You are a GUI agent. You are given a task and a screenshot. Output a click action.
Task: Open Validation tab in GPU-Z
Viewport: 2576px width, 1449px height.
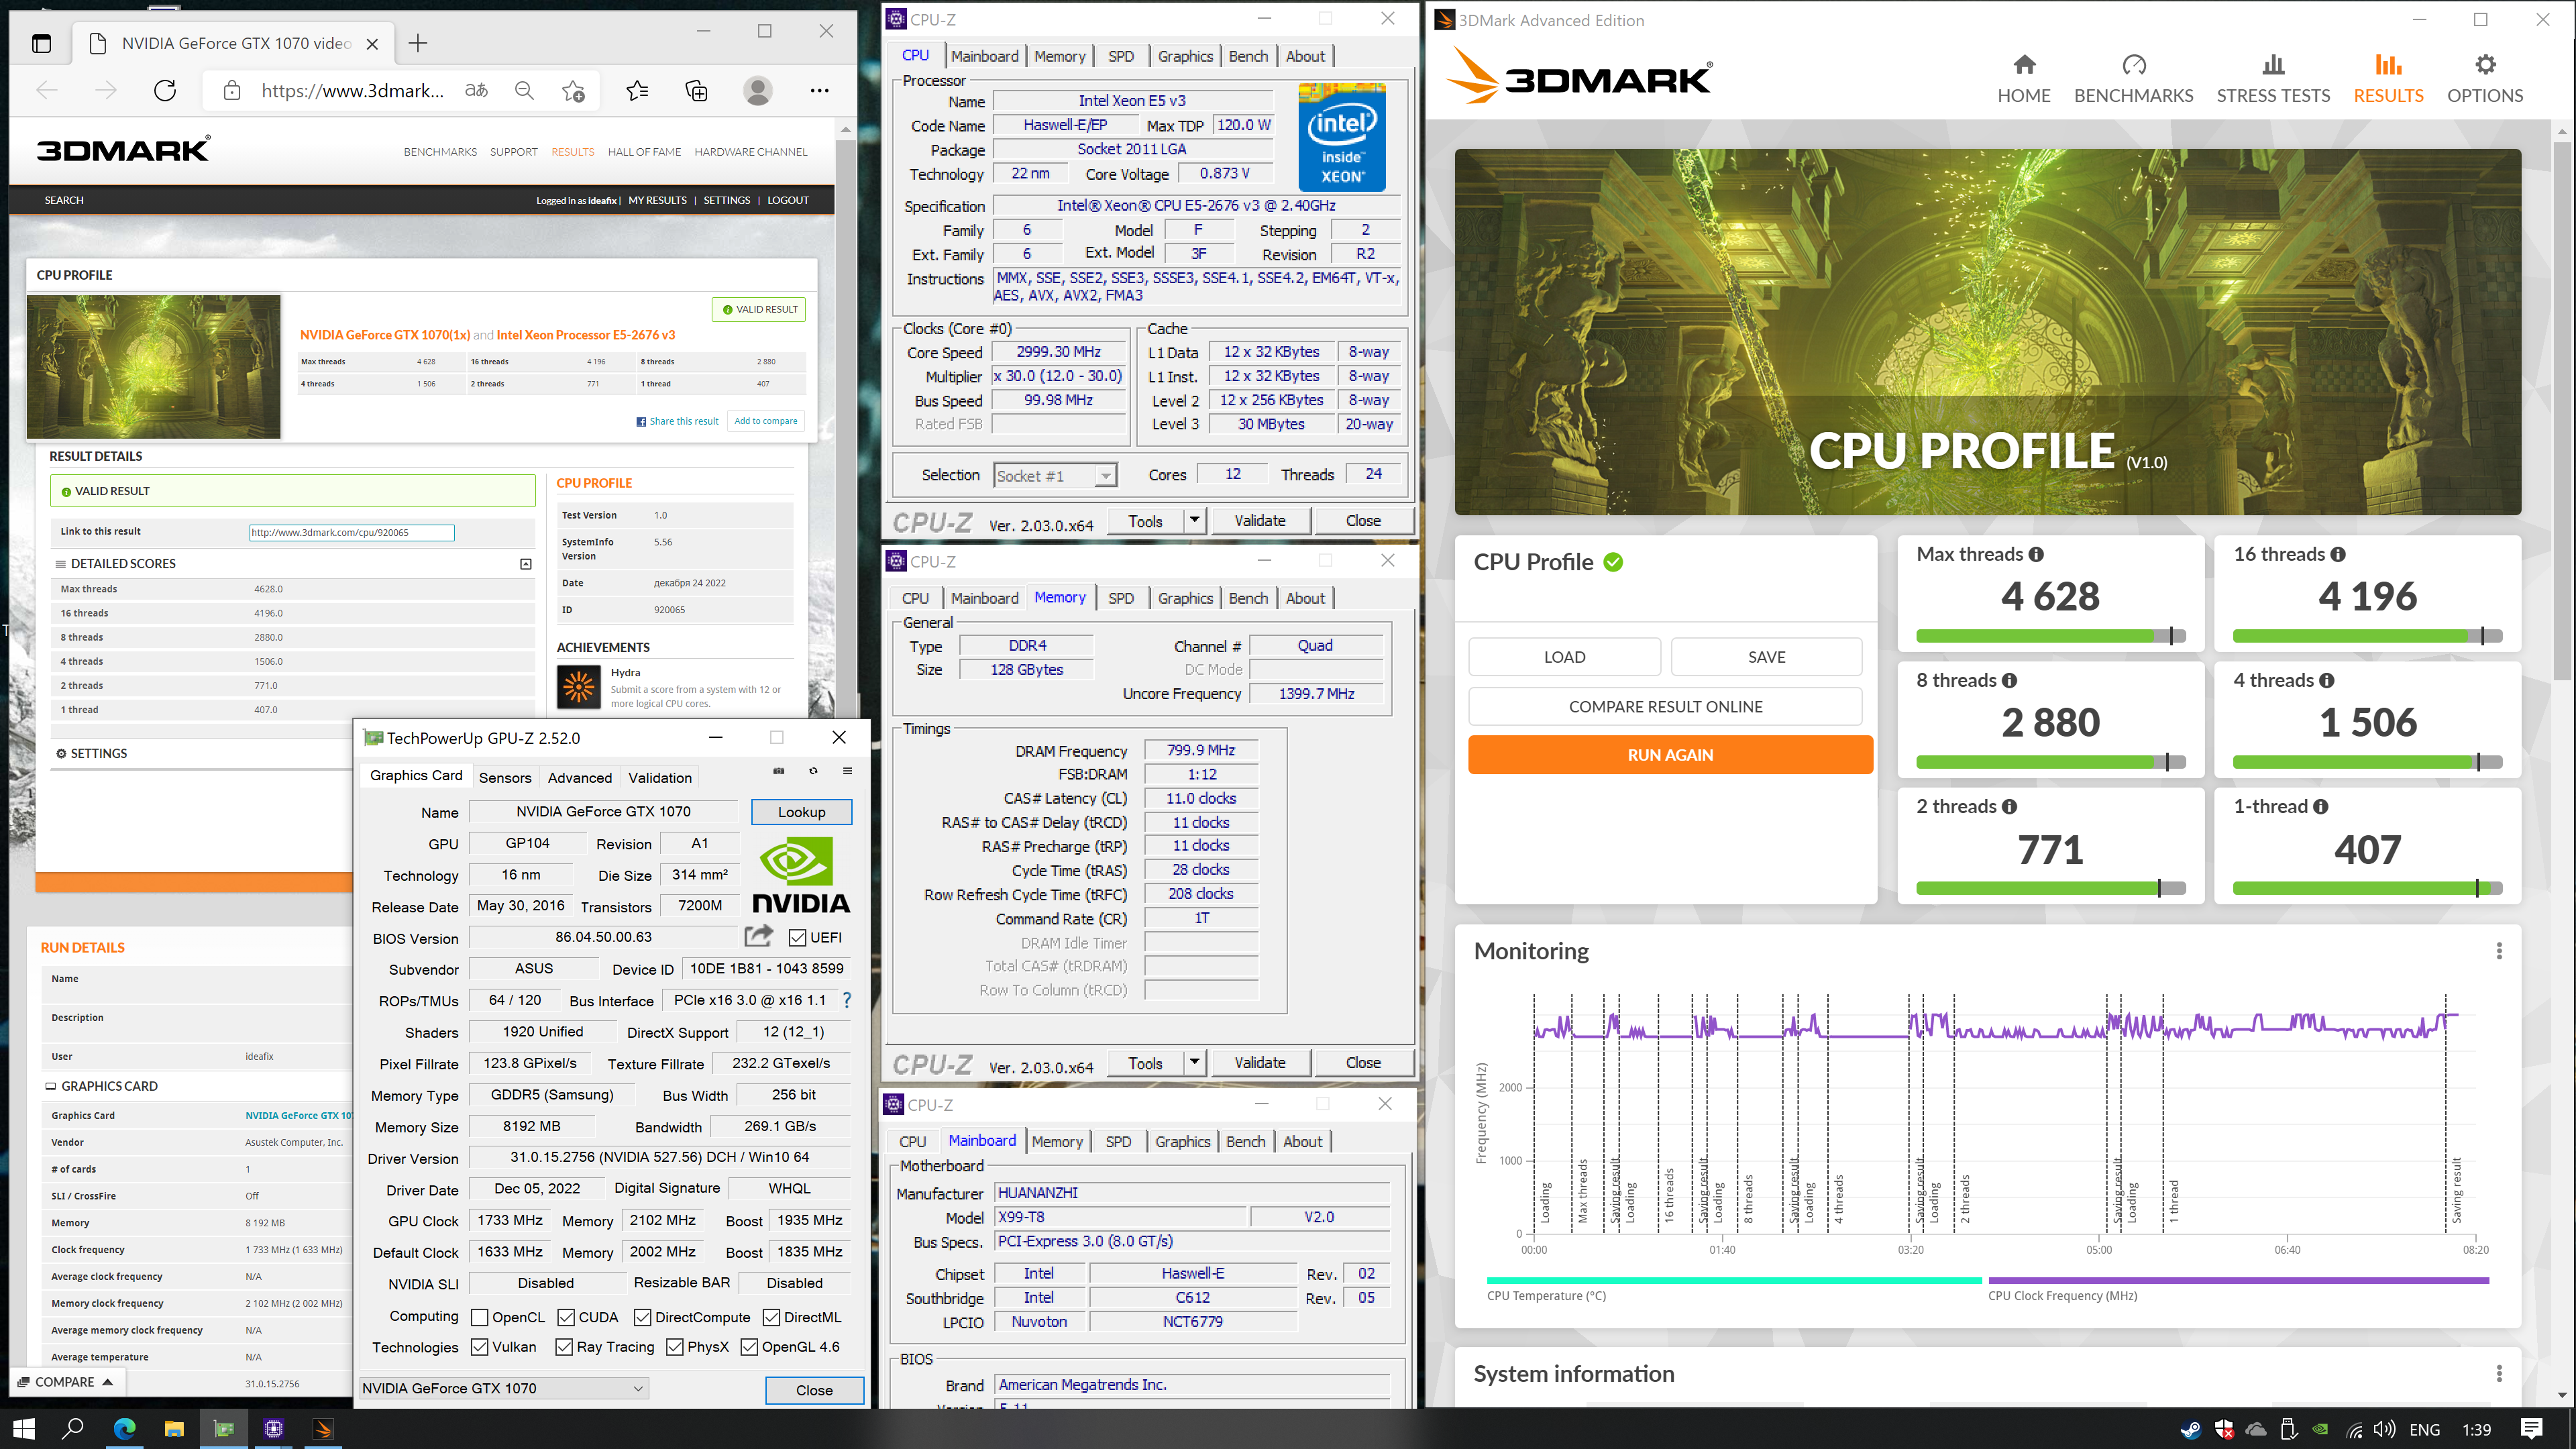660,777
